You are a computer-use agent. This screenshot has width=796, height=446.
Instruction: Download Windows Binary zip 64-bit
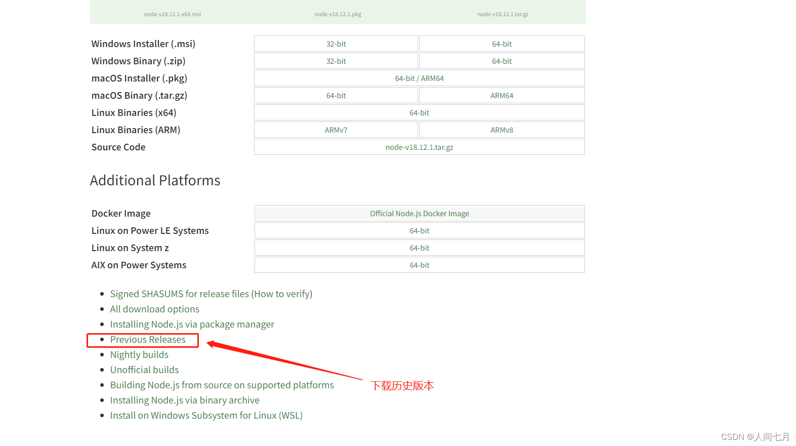501,61
